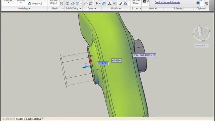
Task: Click the blue Z axis gizmo arrow
Action: 86,66
